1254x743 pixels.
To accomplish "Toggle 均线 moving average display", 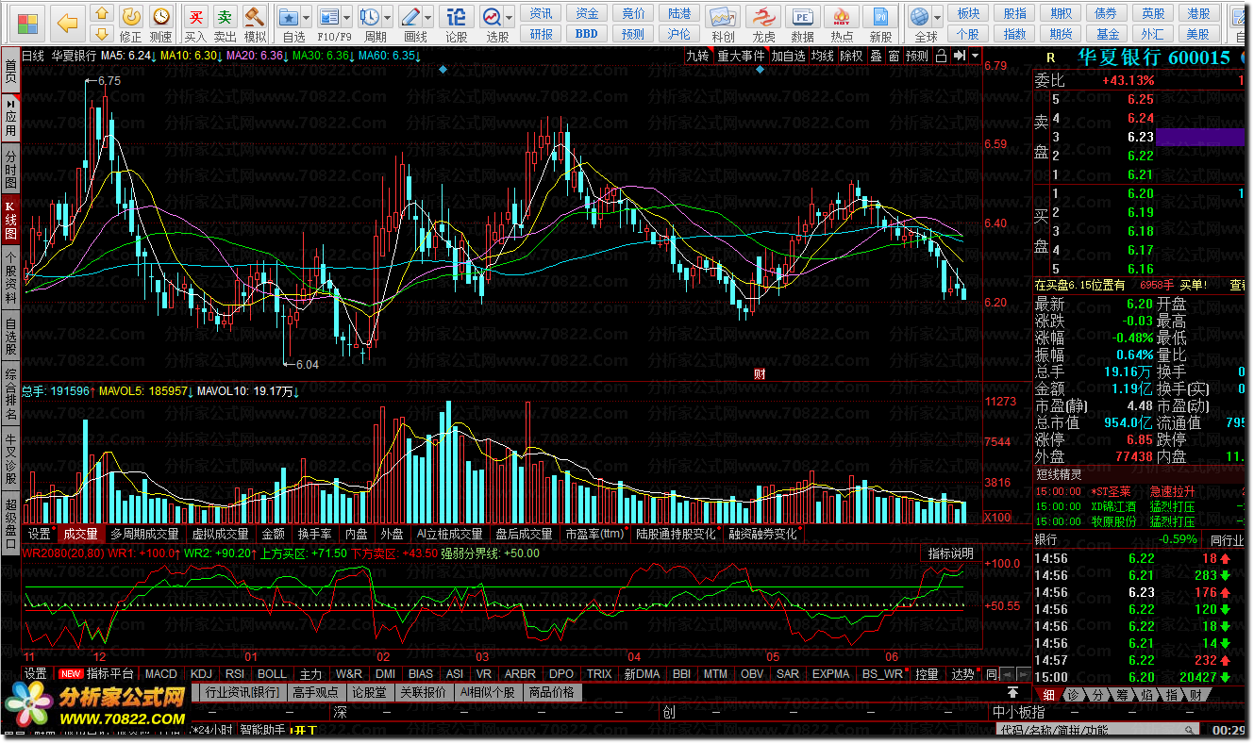I will tap(823, 56).
